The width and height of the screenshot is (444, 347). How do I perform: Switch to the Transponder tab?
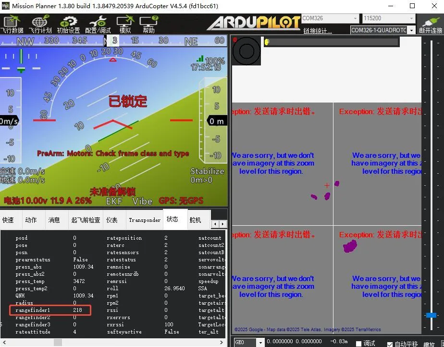[x=145, y=220]
